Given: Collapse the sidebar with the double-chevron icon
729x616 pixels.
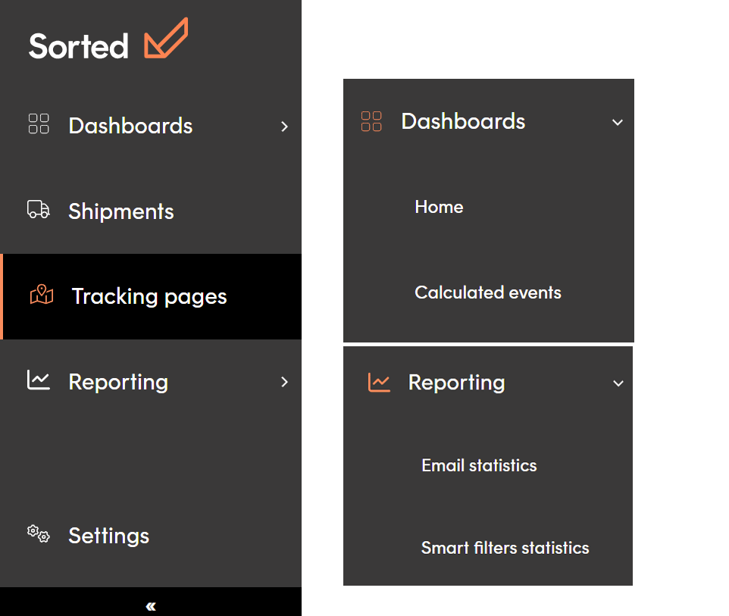Looking at the screenshot, I should (151, 606).
